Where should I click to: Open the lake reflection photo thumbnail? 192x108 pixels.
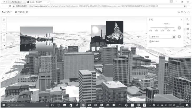pos(36,39)
